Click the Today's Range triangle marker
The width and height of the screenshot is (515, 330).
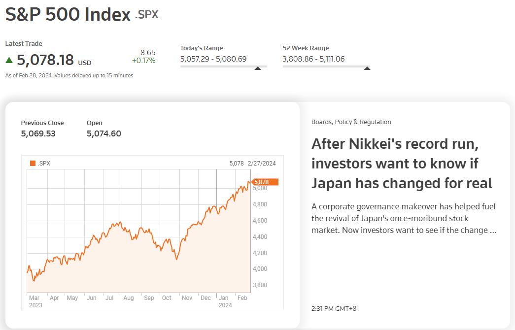click(258, 68)
